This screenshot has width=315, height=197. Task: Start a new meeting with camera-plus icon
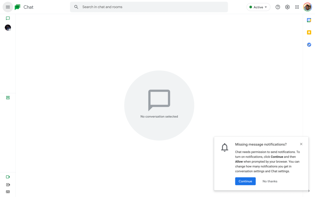tap(8, 185)
